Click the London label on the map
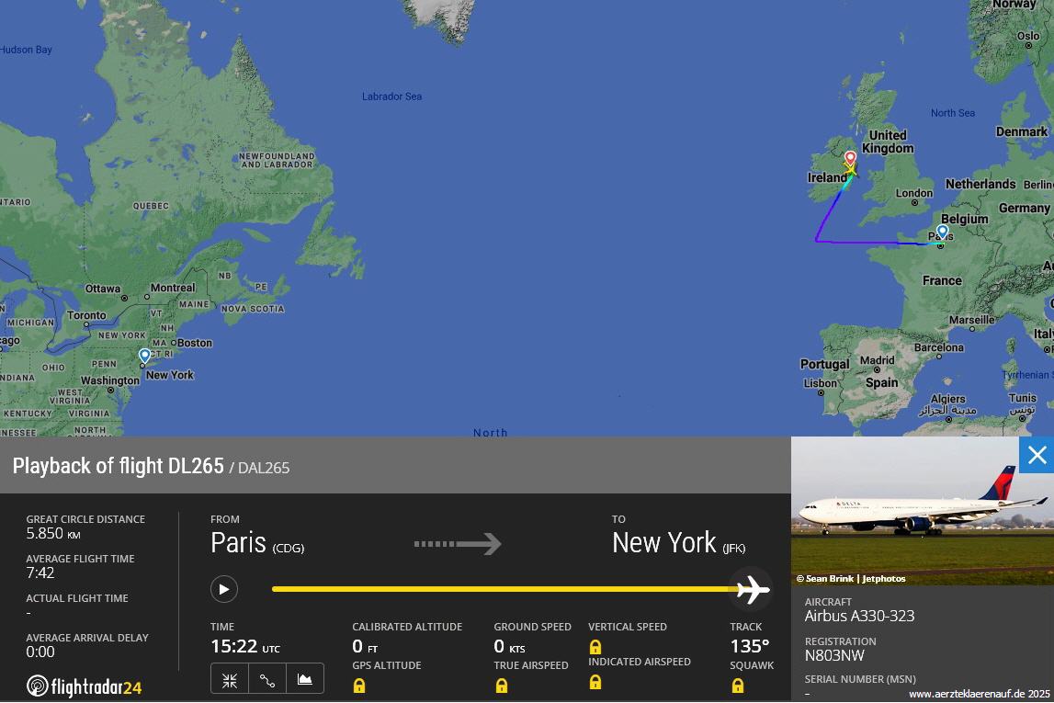The height and width of the screenshot is (703, 1054). (914, 193)
